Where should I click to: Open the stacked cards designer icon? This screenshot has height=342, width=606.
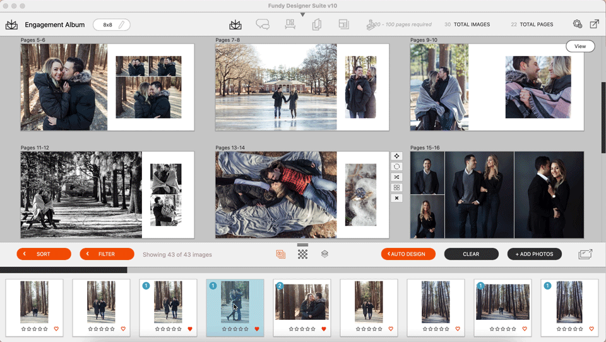coord(317,25)
